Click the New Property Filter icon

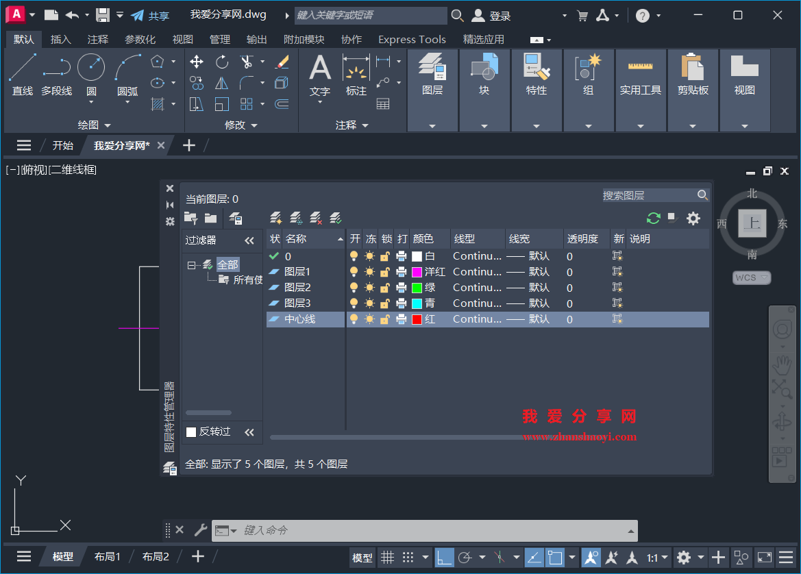(191, 219)
